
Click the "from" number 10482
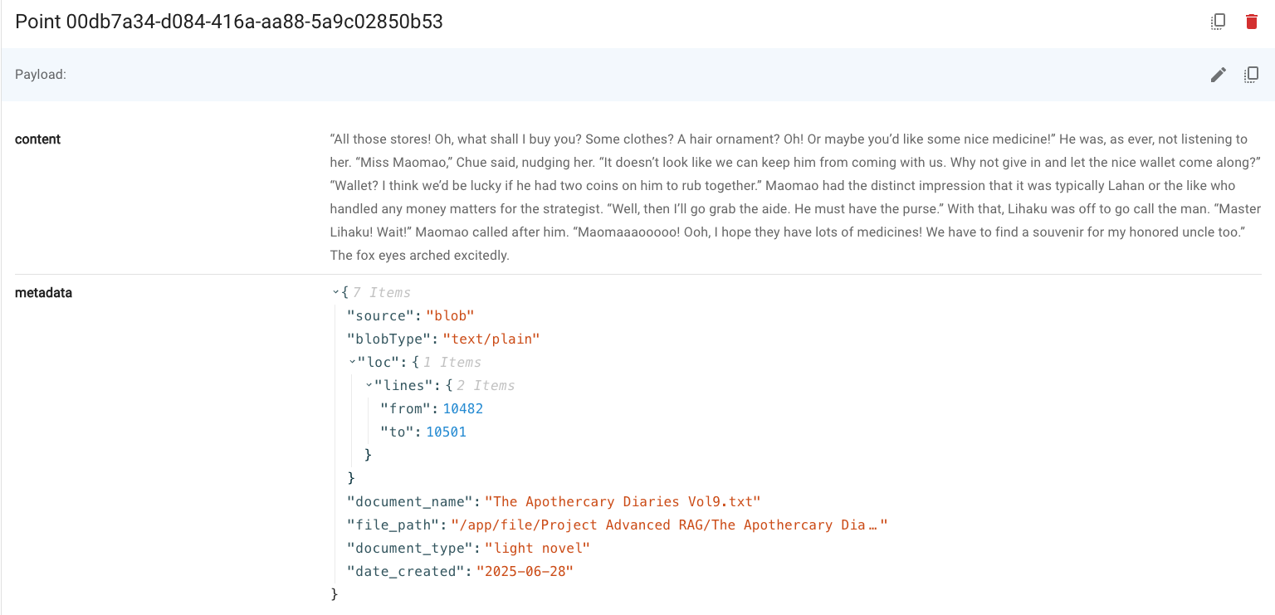[x=462, y=408]
